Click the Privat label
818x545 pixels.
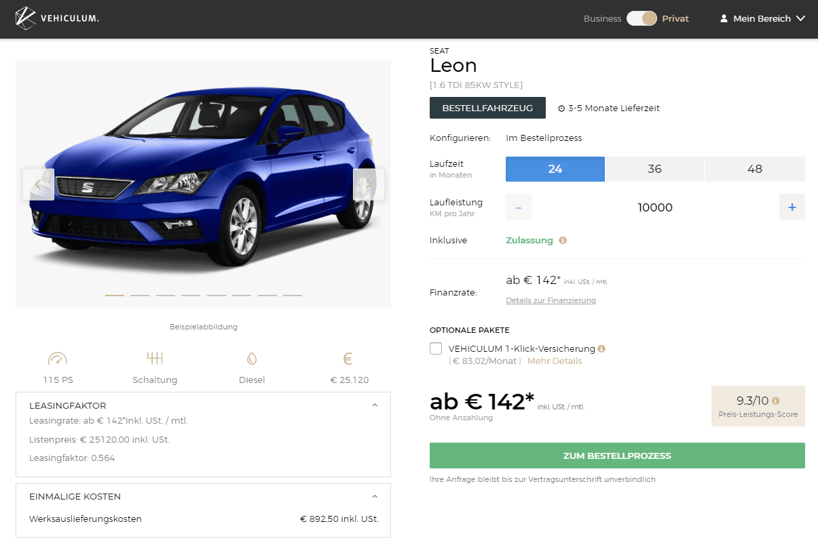675,19
